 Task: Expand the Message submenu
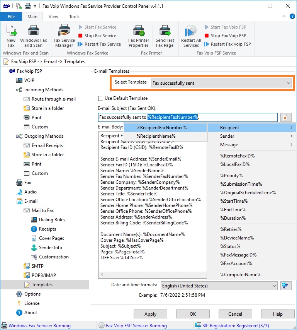252,145
